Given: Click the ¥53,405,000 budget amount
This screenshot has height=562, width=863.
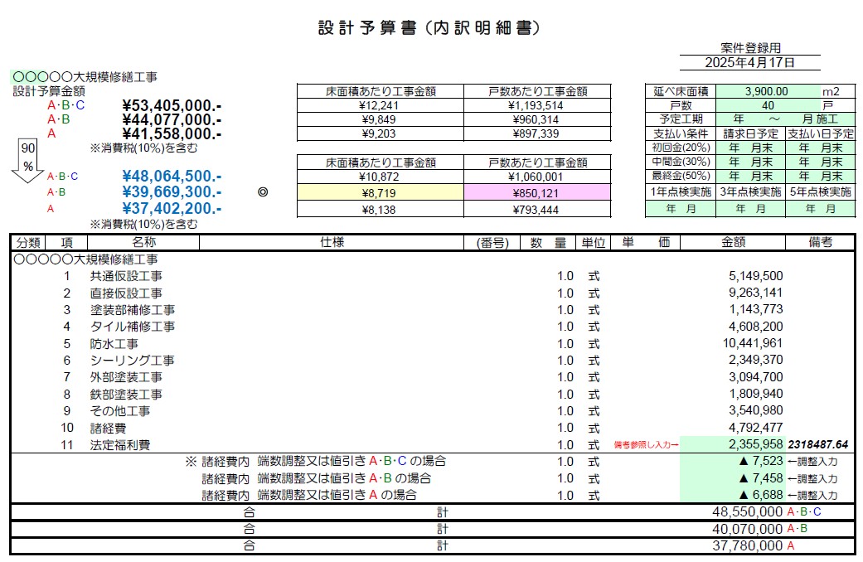Looking at the screenshot, I should click(170, 106).
